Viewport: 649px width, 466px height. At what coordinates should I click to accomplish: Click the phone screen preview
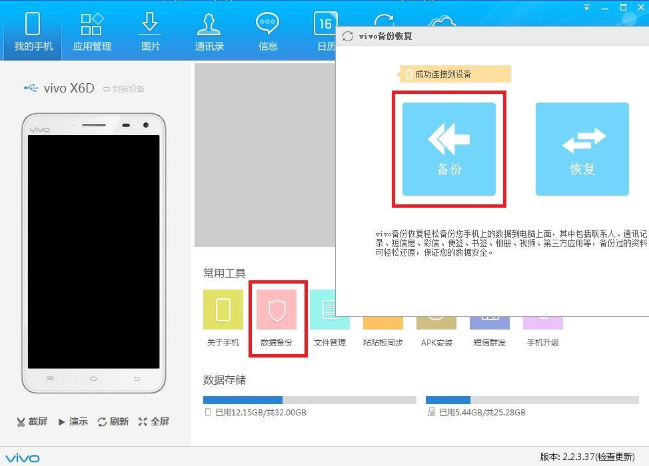pos(93,252)
